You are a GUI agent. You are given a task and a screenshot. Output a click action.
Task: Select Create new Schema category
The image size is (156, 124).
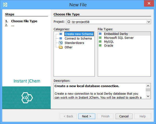(x=79, y=34)
